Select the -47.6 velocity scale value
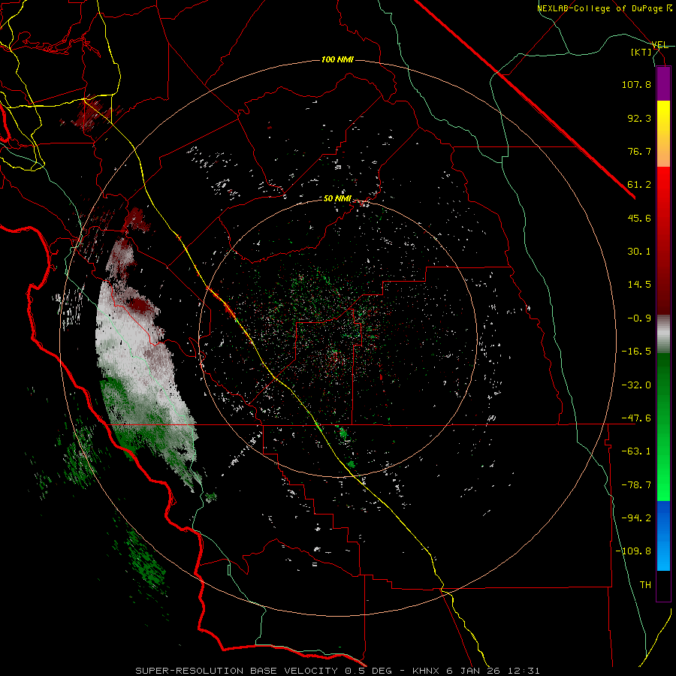 [636, 418]
